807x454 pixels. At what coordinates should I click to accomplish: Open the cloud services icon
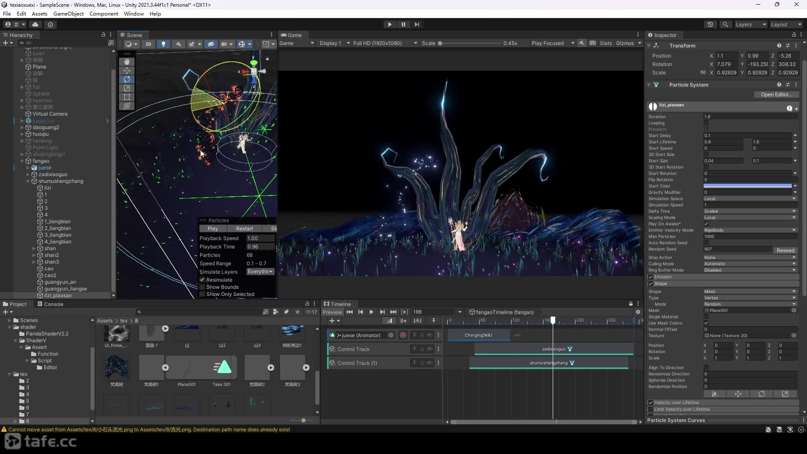point(35,24)
